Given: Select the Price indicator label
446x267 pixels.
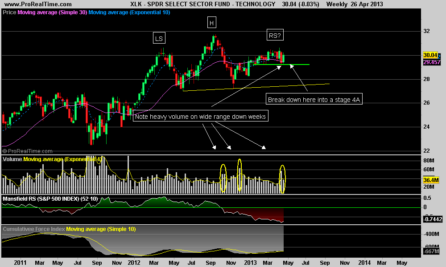Looking at the screenshot, I should [9, 12].
